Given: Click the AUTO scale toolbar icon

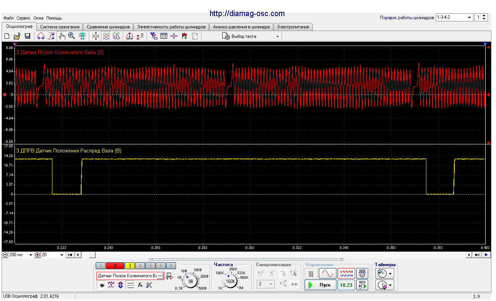Looking at the screenshot, I should pyautogui.click(x=129, y=36).
